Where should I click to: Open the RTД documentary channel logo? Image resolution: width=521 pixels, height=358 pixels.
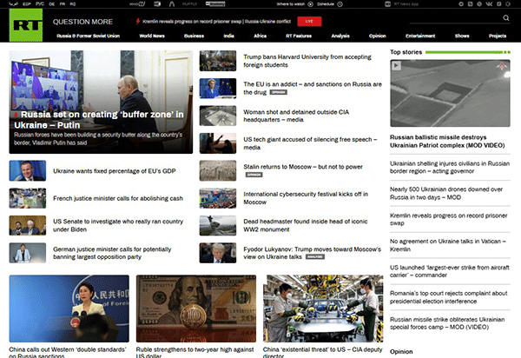(x=157, y=4)
